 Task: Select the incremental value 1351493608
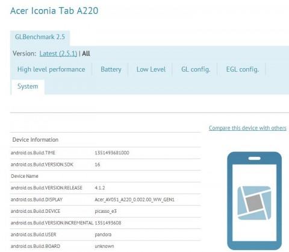pyautogui.click(x=108, y=223)
